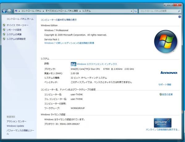Click the Windows はライセンス認証されています text

[65, 119]
